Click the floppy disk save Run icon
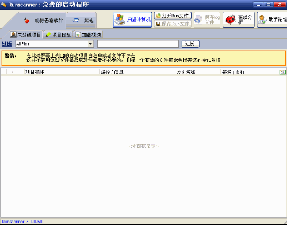287x225 pixels. click(158, 24)
